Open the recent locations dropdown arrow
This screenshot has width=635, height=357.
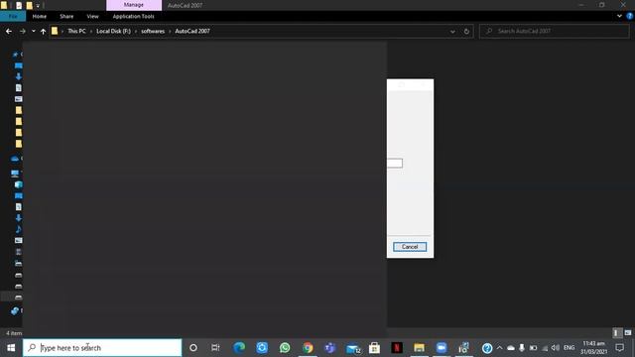(x=33, y=31)
